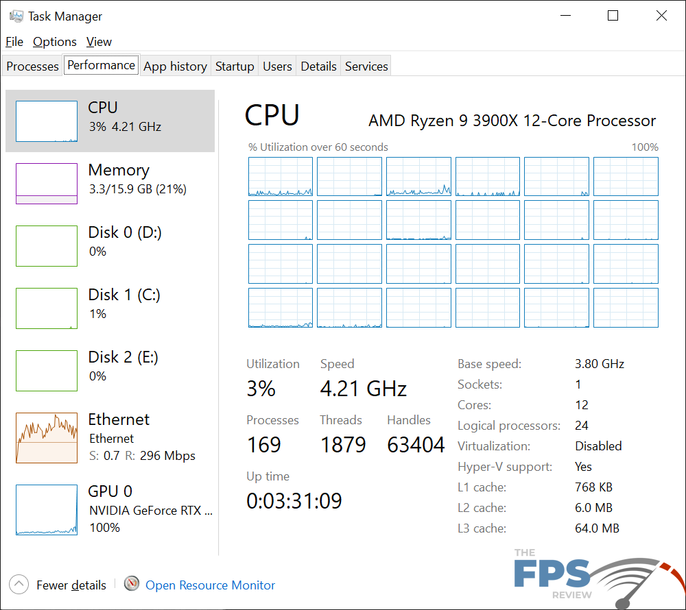Screen dimensions: 686x610
Task: Open Resource Monitor link
Action: point(210,585)
